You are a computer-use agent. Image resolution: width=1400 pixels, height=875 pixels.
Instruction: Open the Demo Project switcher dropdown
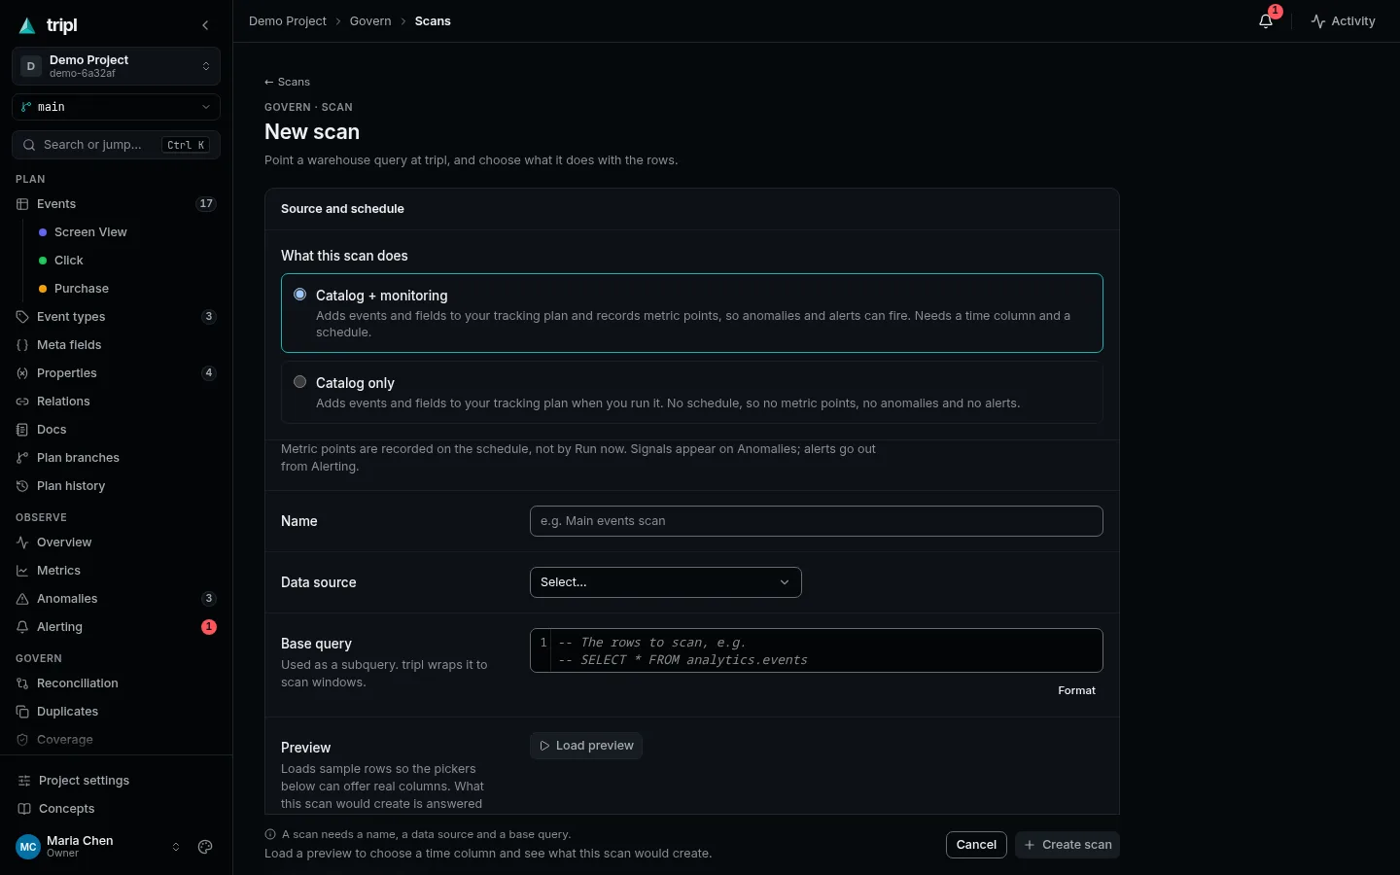[x=116, y=66]
